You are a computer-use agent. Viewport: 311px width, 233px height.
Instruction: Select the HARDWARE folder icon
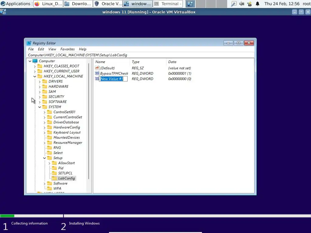tap(45, 86)
